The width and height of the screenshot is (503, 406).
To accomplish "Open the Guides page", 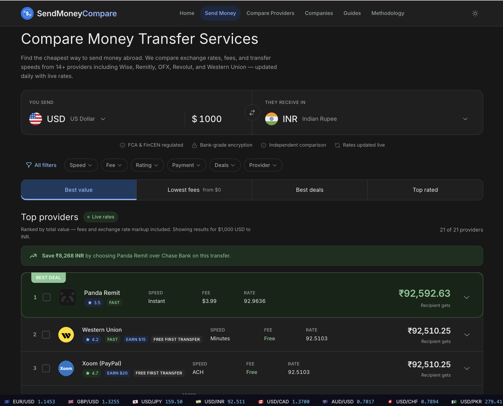I will tap(352, 13).
